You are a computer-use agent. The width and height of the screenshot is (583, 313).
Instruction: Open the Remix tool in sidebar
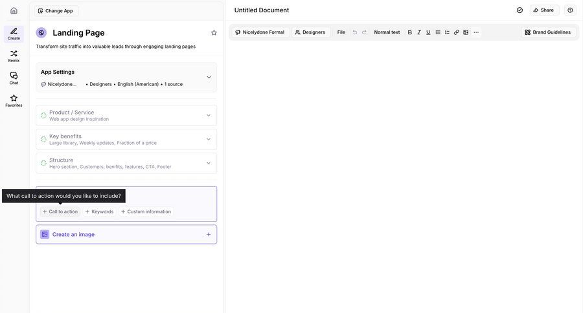click(x=14, y=56)
